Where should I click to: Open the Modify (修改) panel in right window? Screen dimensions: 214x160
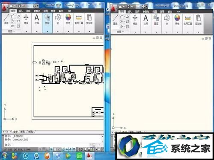pyautogui.click(x=135, y=20)
